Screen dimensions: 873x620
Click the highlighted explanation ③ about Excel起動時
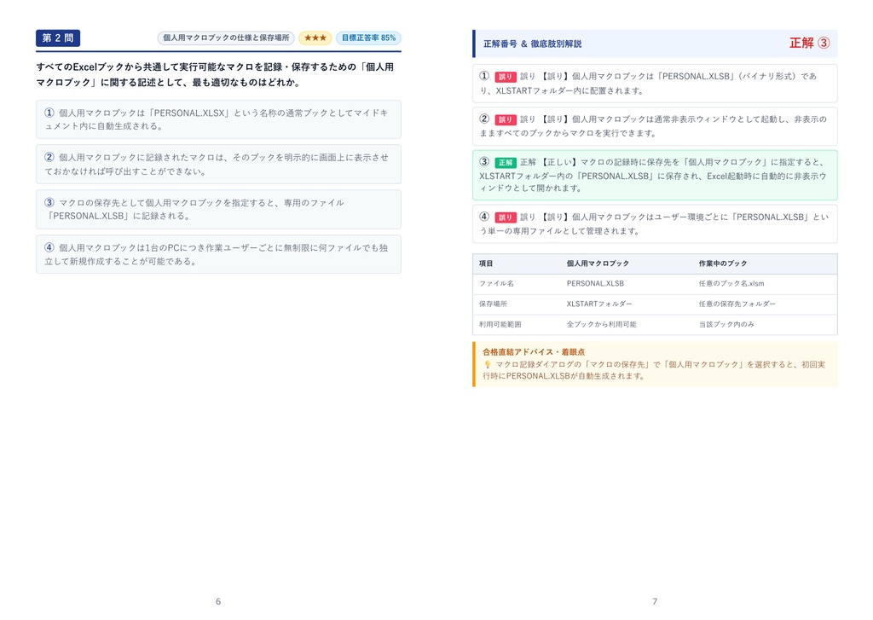(x=655, y=175)
